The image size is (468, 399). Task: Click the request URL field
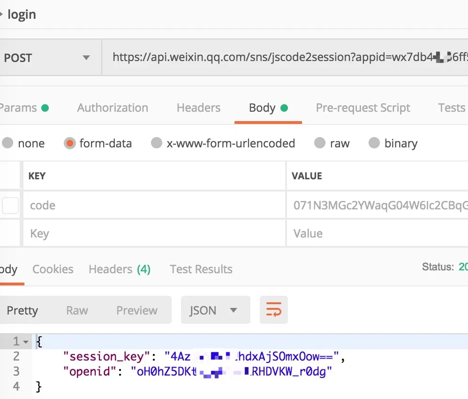[281, 58]
